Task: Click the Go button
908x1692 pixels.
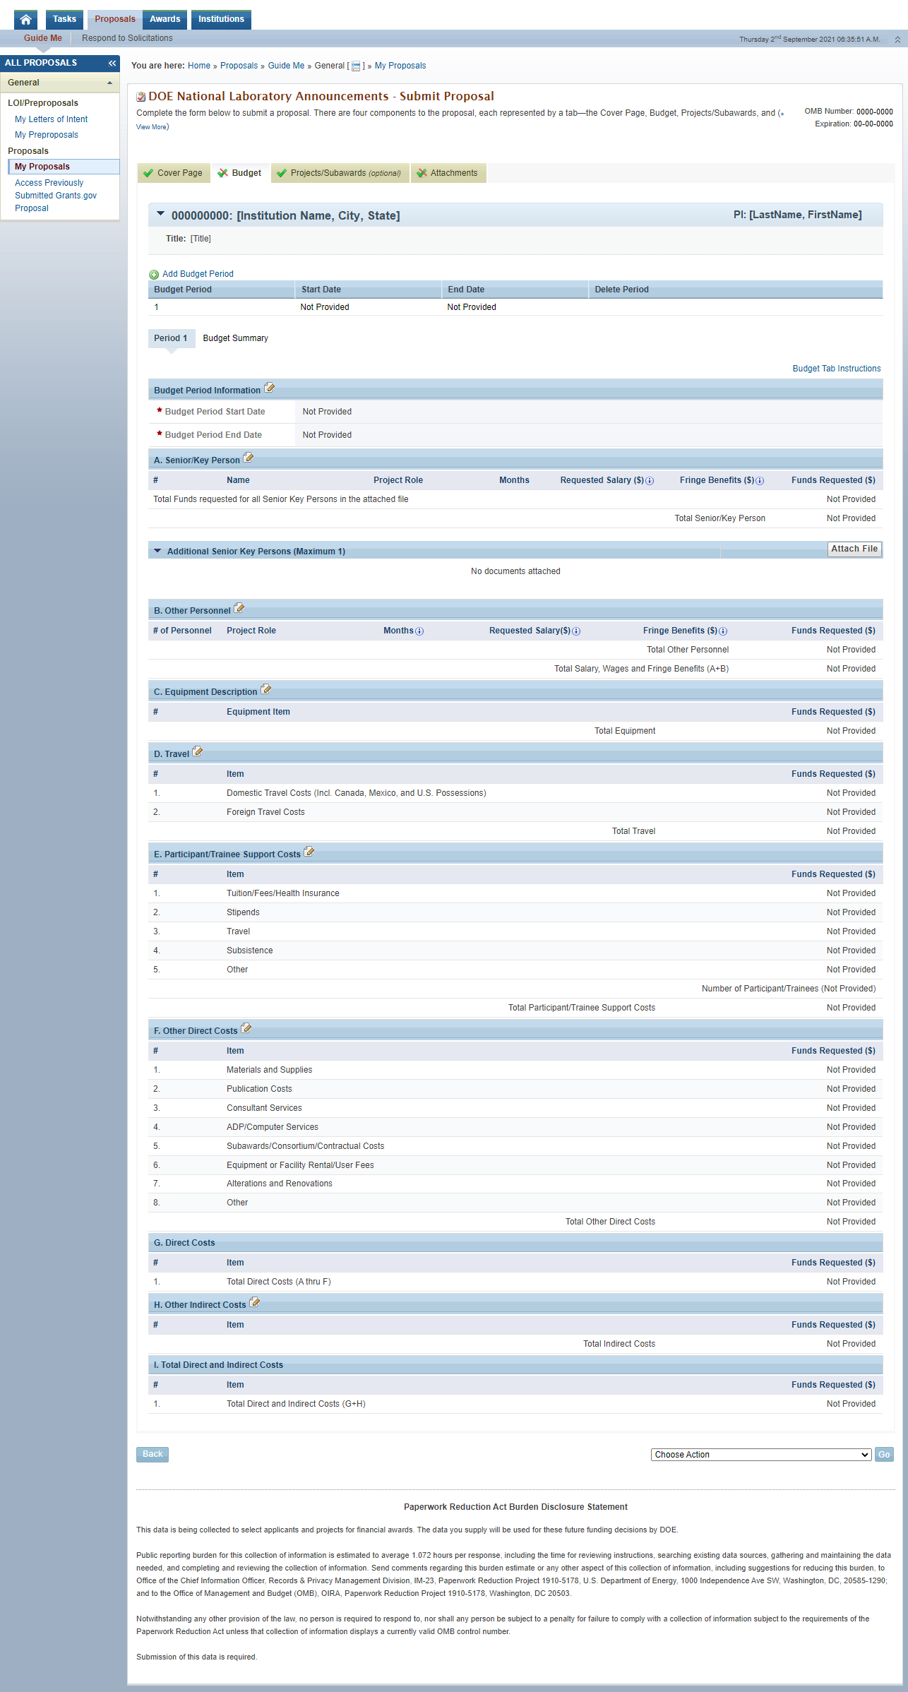Action: click(x=884, y=1455)
